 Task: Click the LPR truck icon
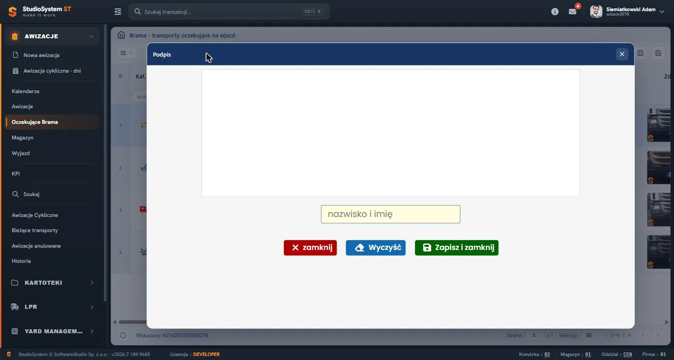15,307
